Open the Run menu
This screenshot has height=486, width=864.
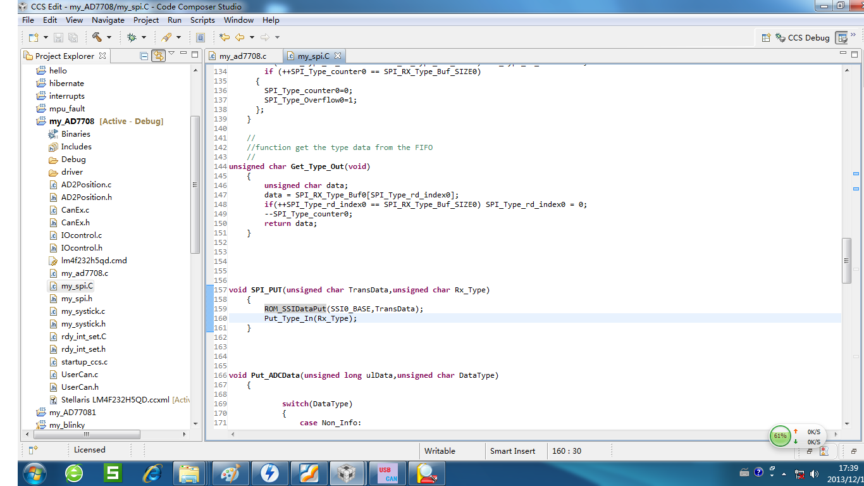[x=175, y=20]
